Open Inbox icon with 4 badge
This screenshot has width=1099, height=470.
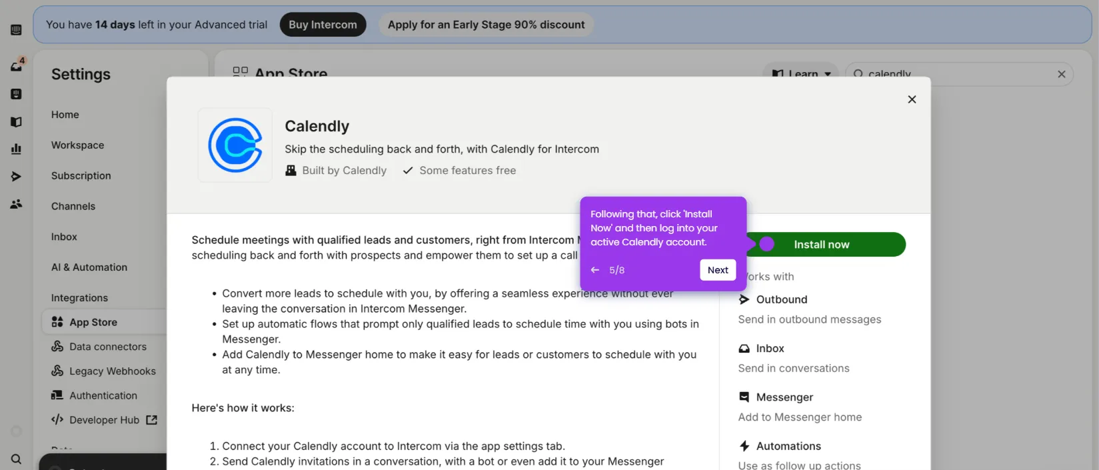[x=17, y=65]
